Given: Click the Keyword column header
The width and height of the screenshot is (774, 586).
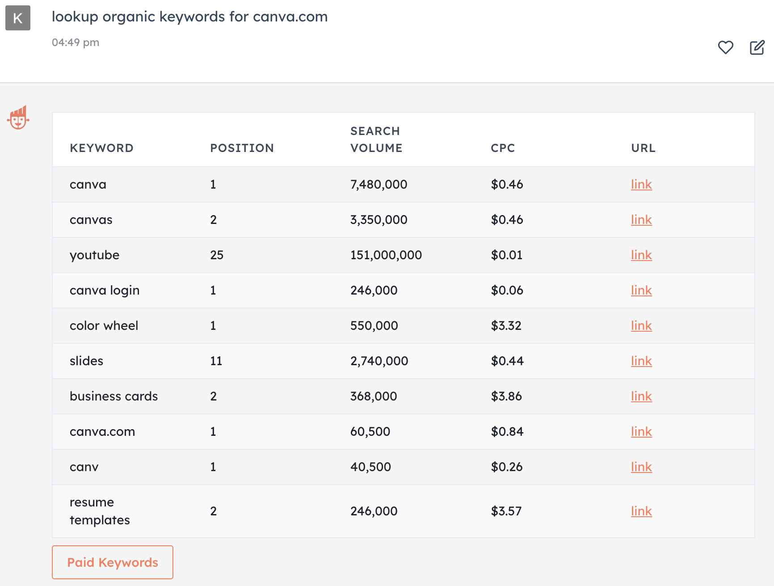Looking at the screenshot, I should coord(101,148).
